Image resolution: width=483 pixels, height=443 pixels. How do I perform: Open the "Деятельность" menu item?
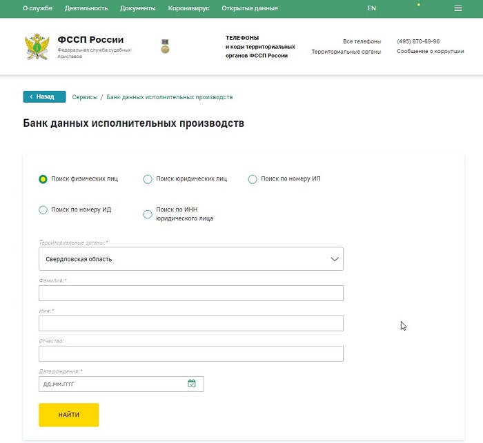[86, 8]
